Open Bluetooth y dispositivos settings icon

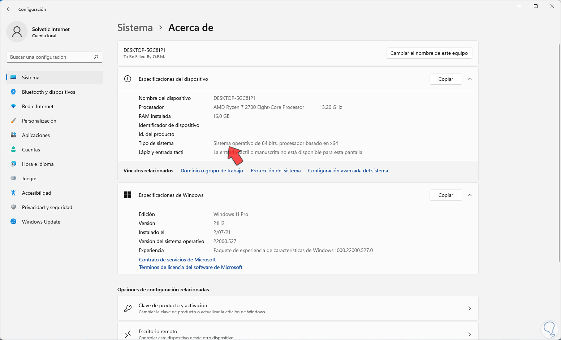(x=13, y=92)
